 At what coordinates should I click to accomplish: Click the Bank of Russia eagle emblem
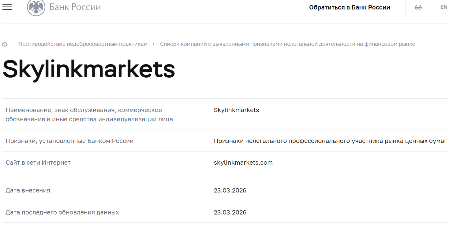pyautogui.click(x=36, y=7)
